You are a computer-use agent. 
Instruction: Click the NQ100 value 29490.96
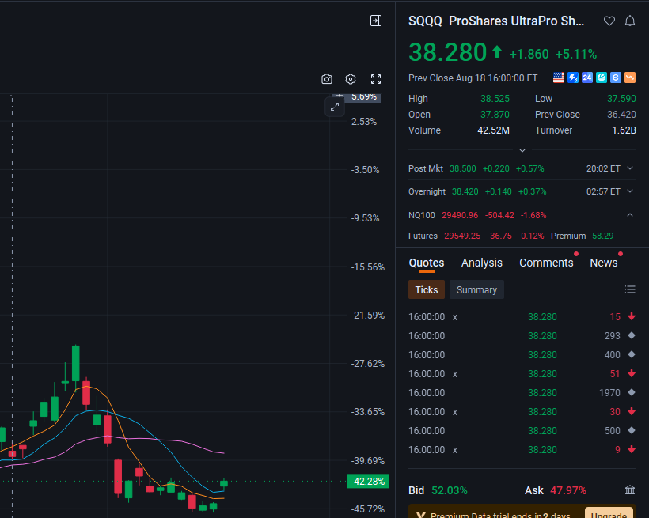click(x=460, y=215)
